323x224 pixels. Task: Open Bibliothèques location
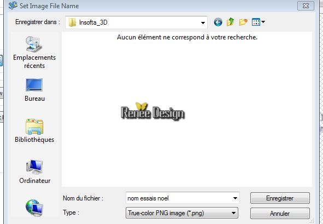pyautogui.click(x=34, y=131)
